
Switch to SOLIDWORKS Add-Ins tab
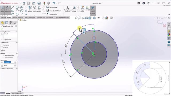point(62,17)
